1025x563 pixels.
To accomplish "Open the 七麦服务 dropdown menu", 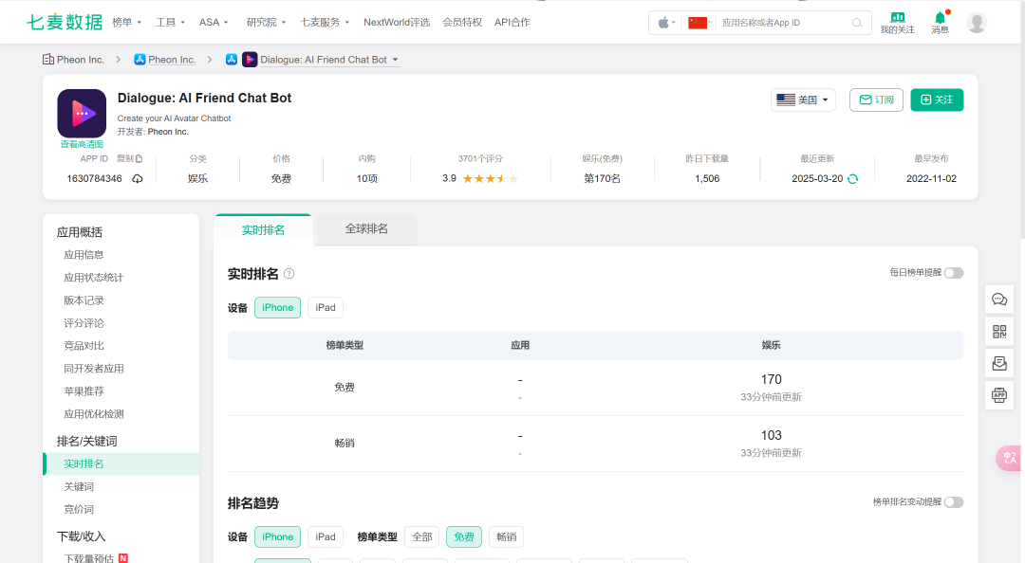I will click(x=325, y=22).
